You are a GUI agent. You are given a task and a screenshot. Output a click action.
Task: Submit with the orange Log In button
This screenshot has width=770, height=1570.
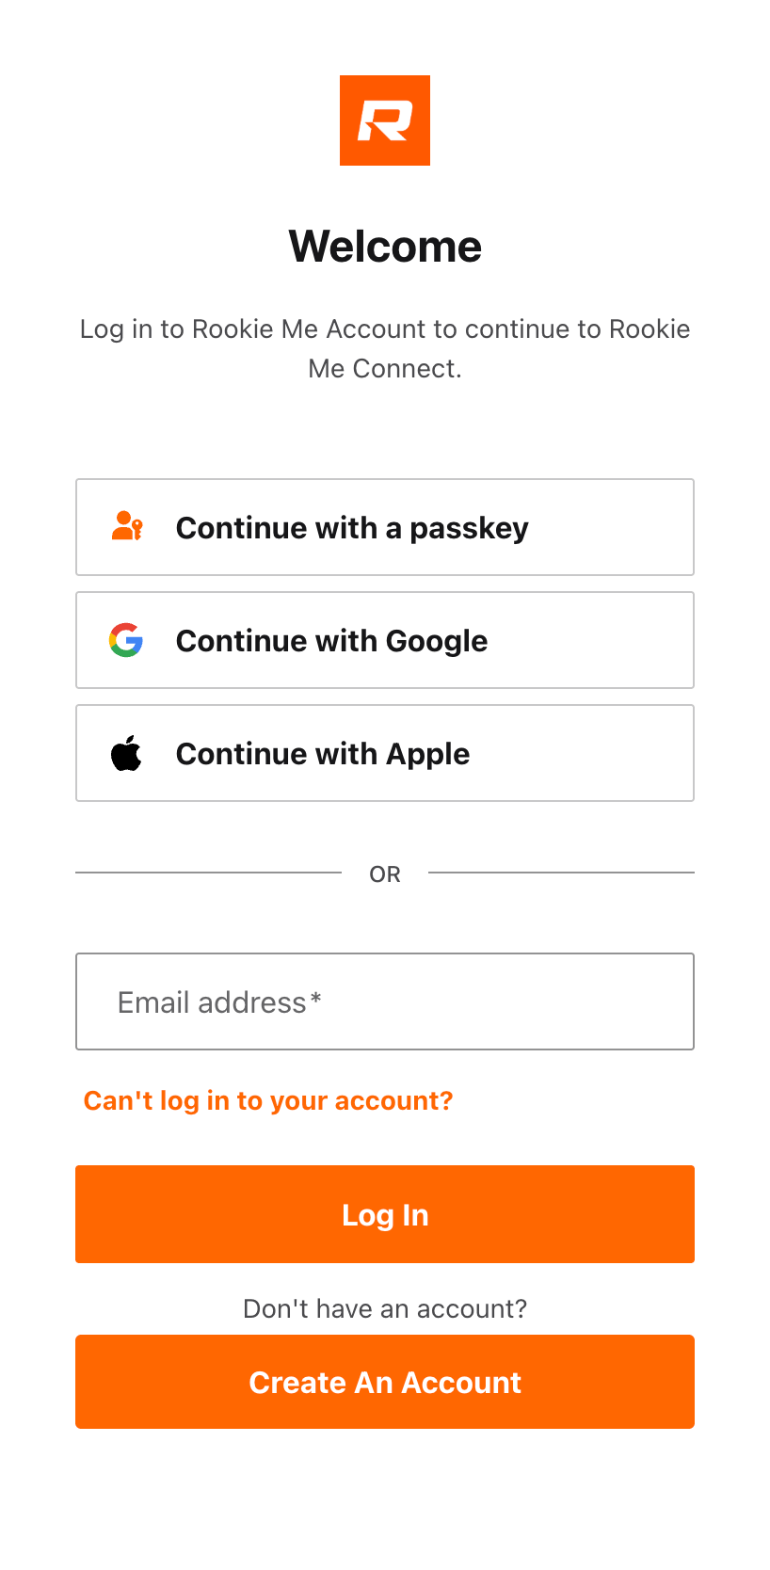pos(385,1214)
